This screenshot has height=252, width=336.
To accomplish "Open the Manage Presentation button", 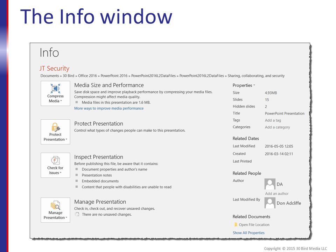I will coord(55,210).
